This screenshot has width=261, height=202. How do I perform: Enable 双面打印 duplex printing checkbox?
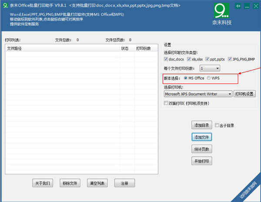(x=166, y=103)
